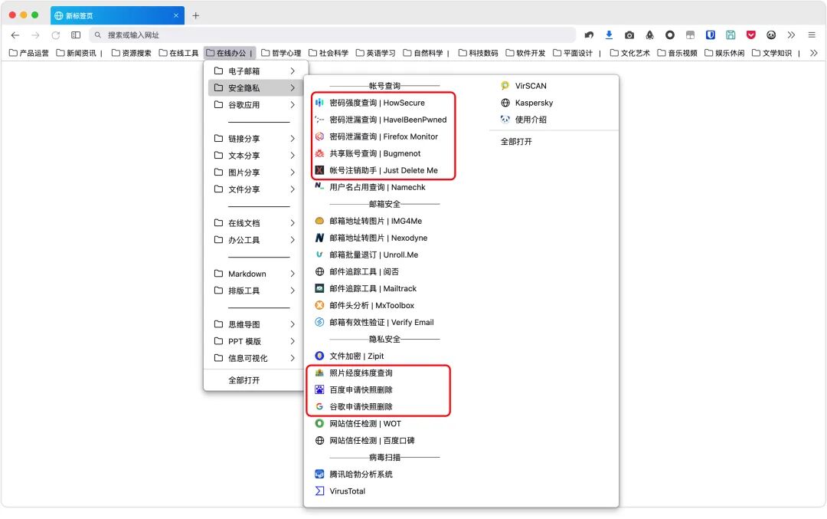Screen dimensions: 827x519
Task: Open the 资源搜索 bookmark folder
Action: 132,53
